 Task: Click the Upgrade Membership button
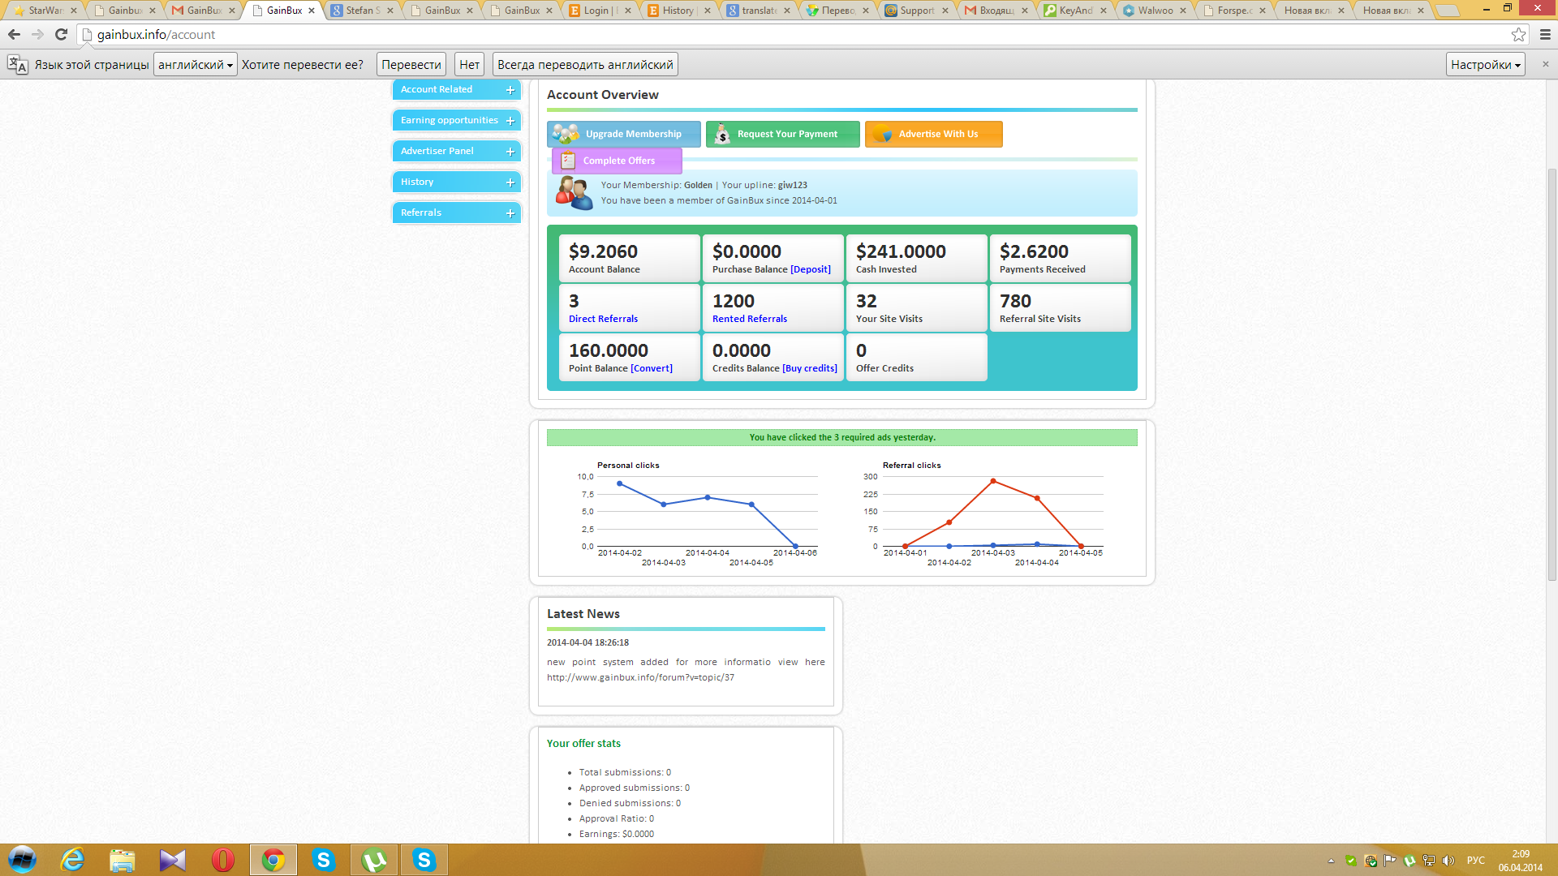click(623, 134)
